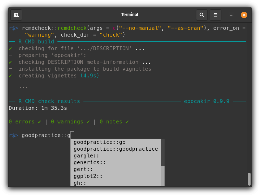Minimize the Terminal window
This screenshot has height=196, width=260.
231,15
